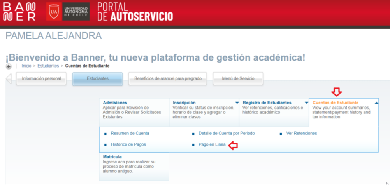
Task: Click the bullet icon beside Histórico de Pagos
Action: pyautogui.click(x=105, y=145)
